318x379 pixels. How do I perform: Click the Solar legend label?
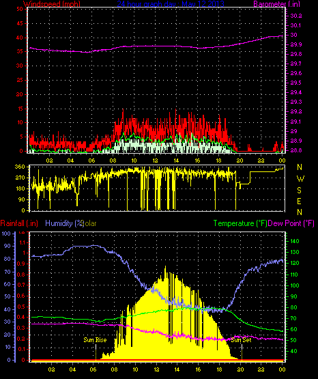89,223
